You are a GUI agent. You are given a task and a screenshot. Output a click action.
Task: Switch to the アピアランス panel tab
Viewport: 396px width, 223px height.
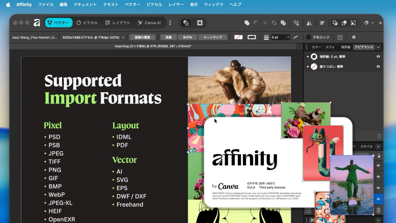coord(364,47)
